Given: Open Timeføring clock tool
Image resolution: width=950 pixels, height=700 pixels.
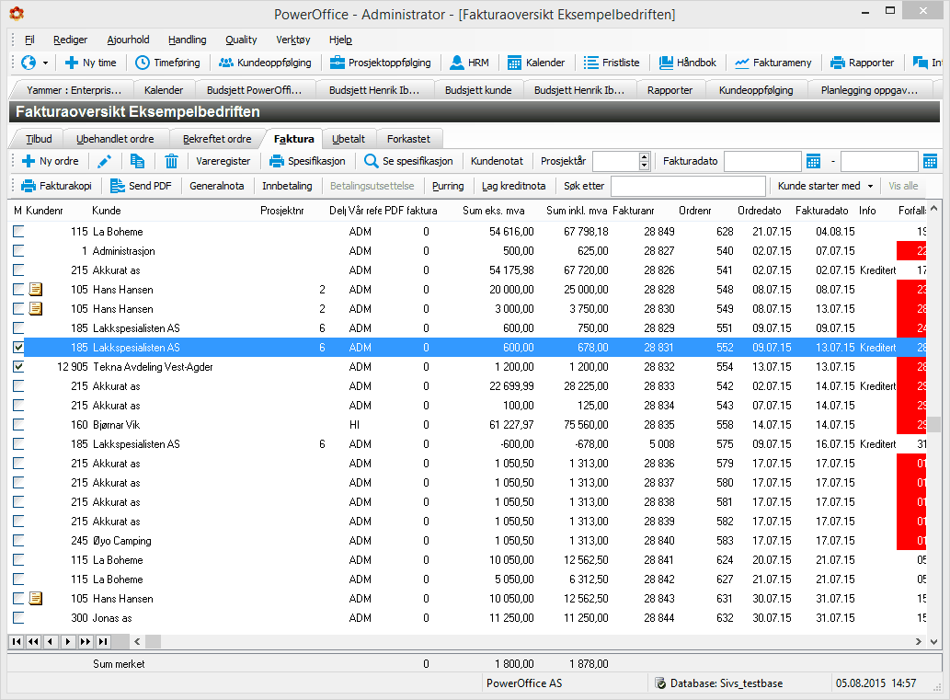Looking at the screenshot, I should pyautogui.click(x=167, y=63).
